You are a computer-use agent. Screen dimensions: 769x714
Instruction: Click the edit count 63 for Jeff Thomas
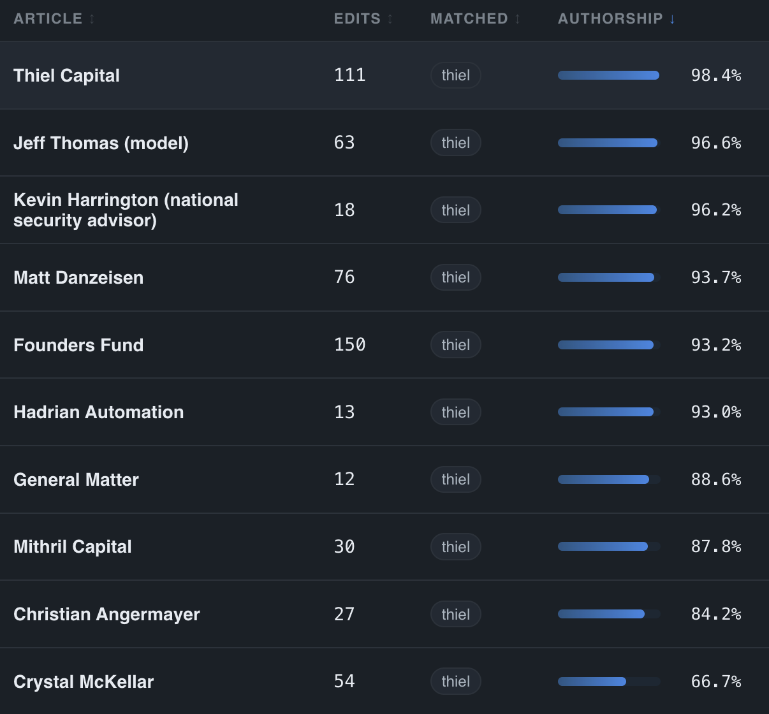pyautogui.click(x=344, y=143)
